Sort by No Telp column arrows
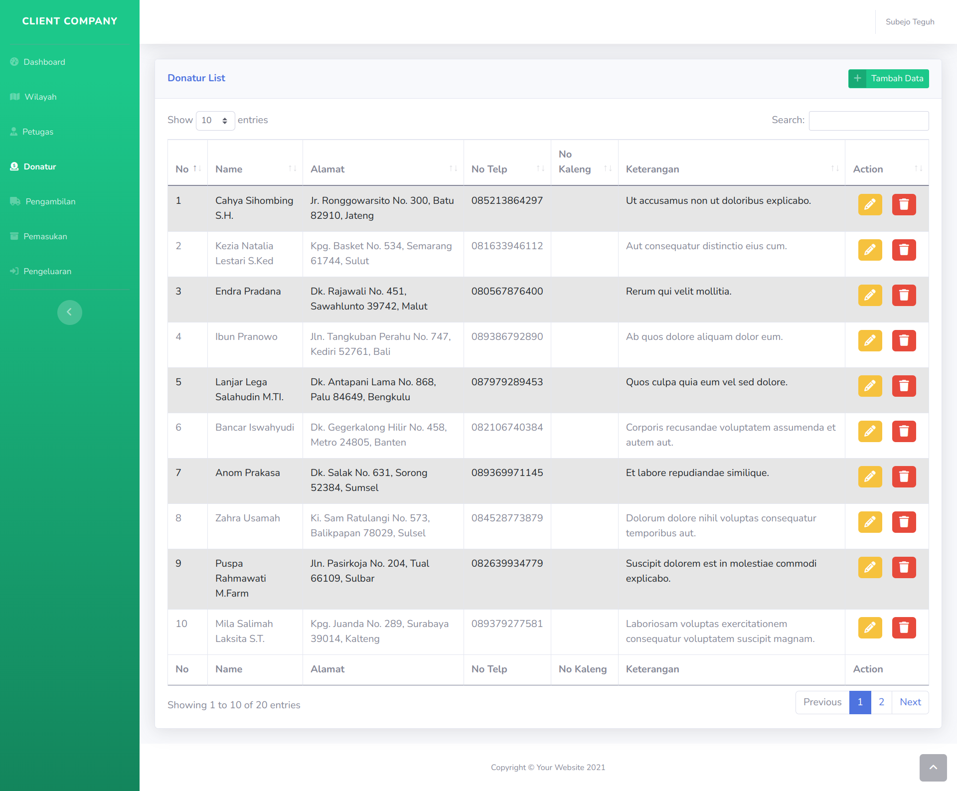 (x=540, y=169)
